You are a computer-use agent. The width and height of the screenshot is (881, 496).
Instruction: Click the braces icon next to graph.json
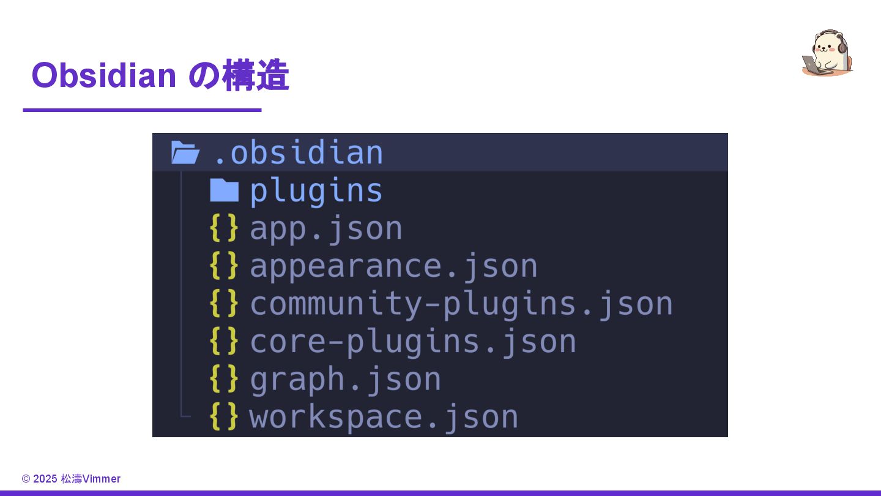pyautogui.click(x=224, y=379)
